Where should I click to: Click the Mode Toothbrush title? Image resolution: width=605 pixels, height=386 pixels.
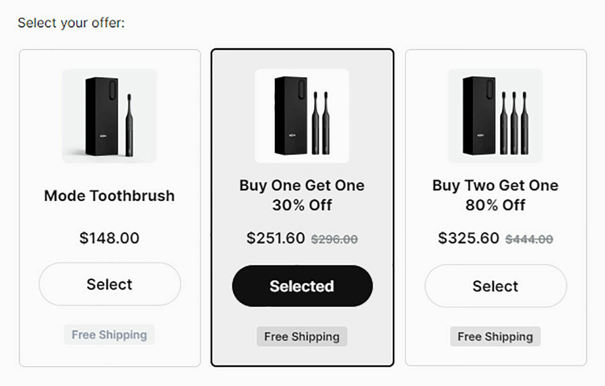pos(110,196)
